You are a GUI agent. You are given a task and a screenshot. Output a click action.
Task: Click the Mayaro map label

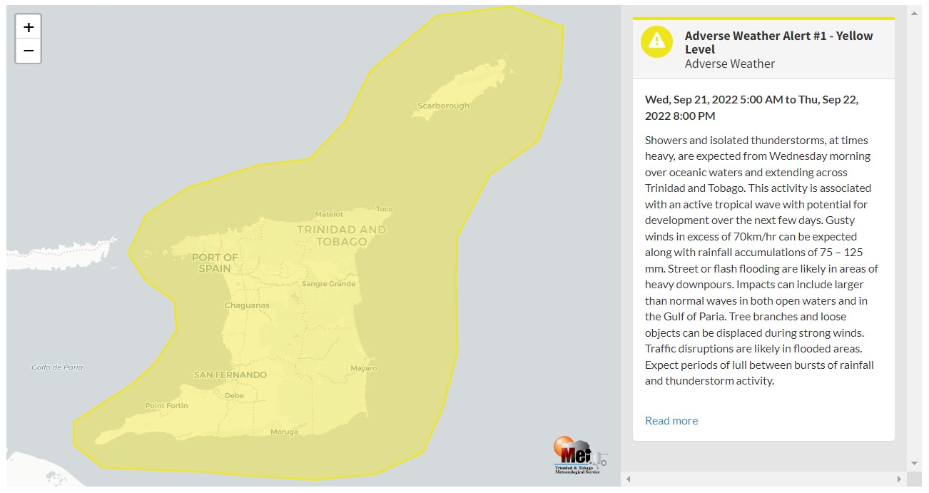click(364, 368)
